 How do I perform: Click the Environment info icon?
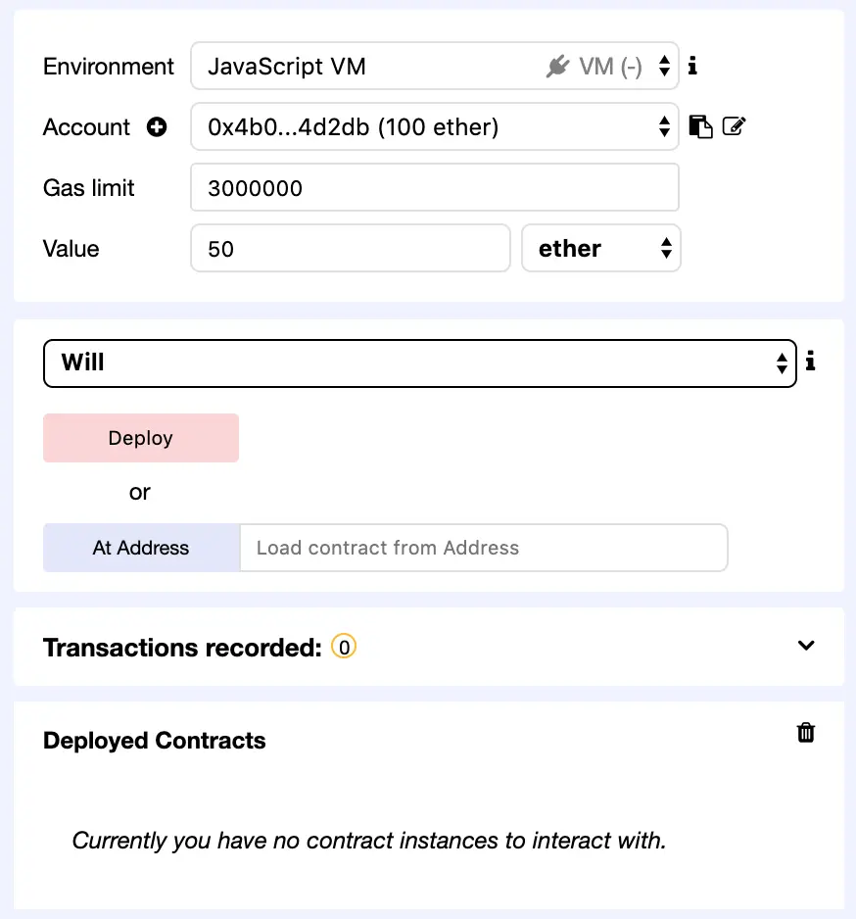click(x=692, y=67)
